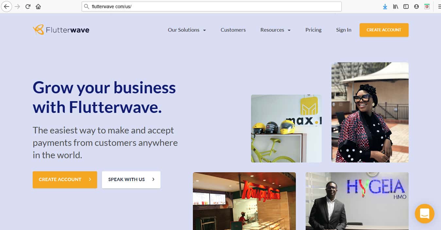Click the URL address bar field
The width and height of the screenshot is (441, 230).
212,7
